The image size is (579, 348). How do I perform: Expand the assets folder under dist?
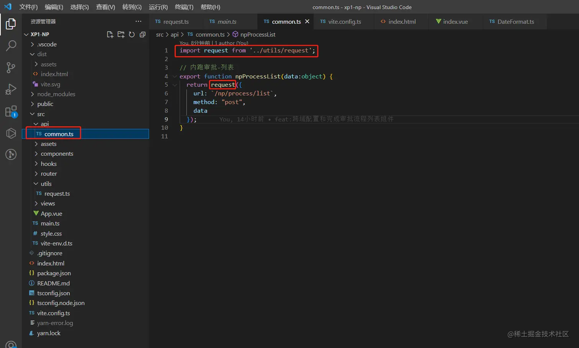coord(36,64)
